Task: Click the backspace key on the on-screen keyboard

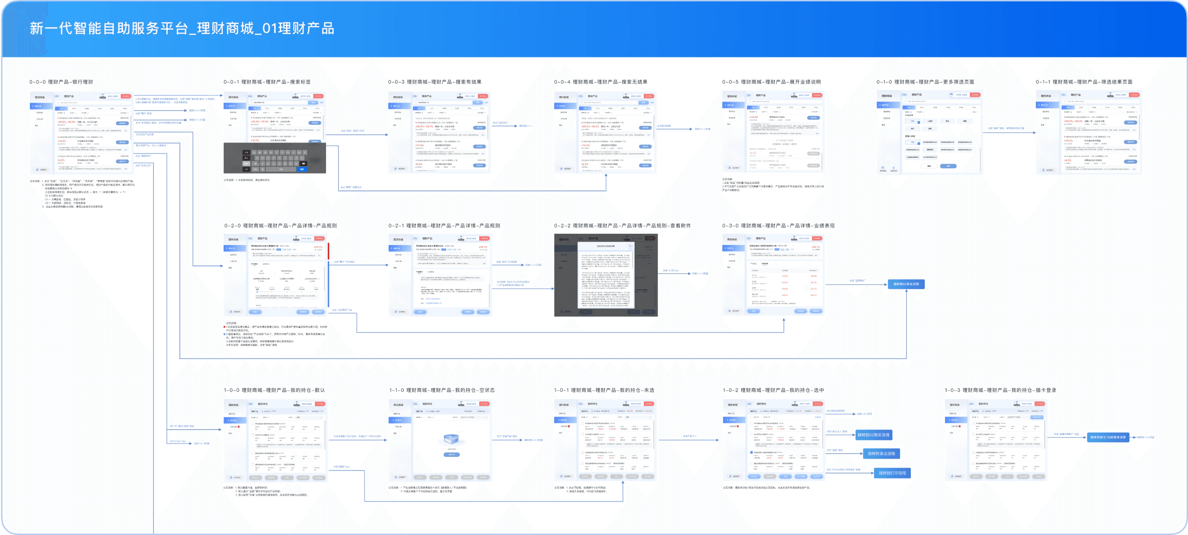Action: coord(303,163)
